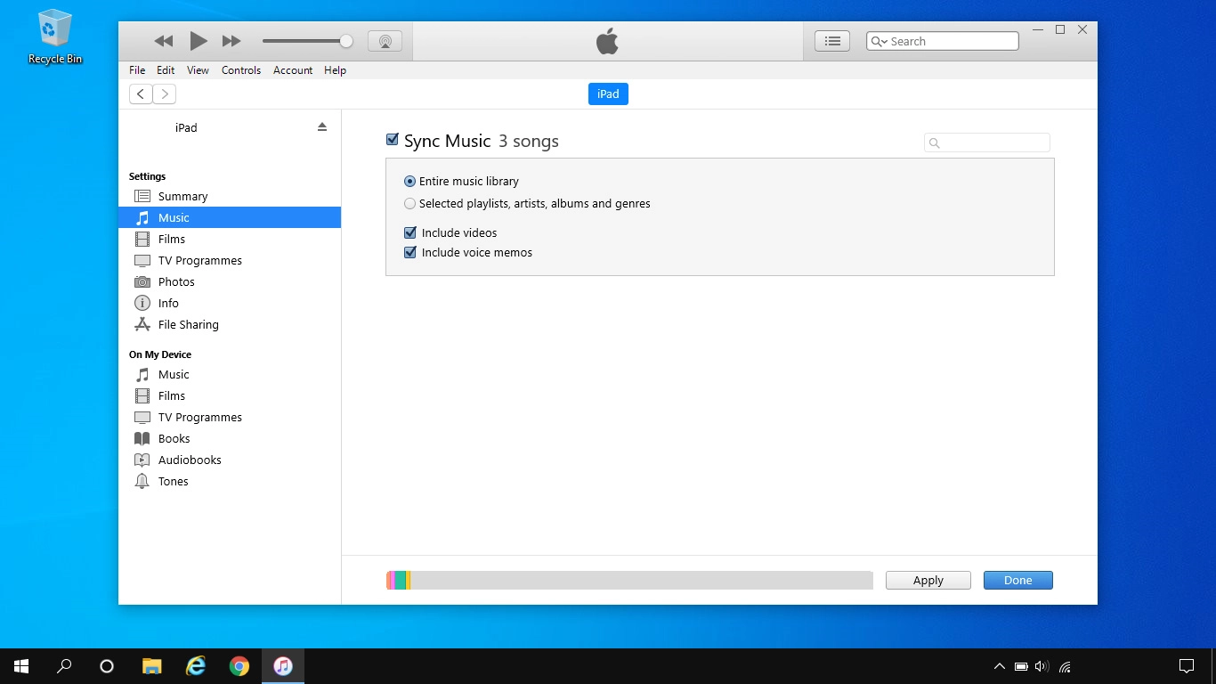This screenshot has height=684, width=1216.
Task: Open Tones under On My Device
Action: (x=173, y=481)
